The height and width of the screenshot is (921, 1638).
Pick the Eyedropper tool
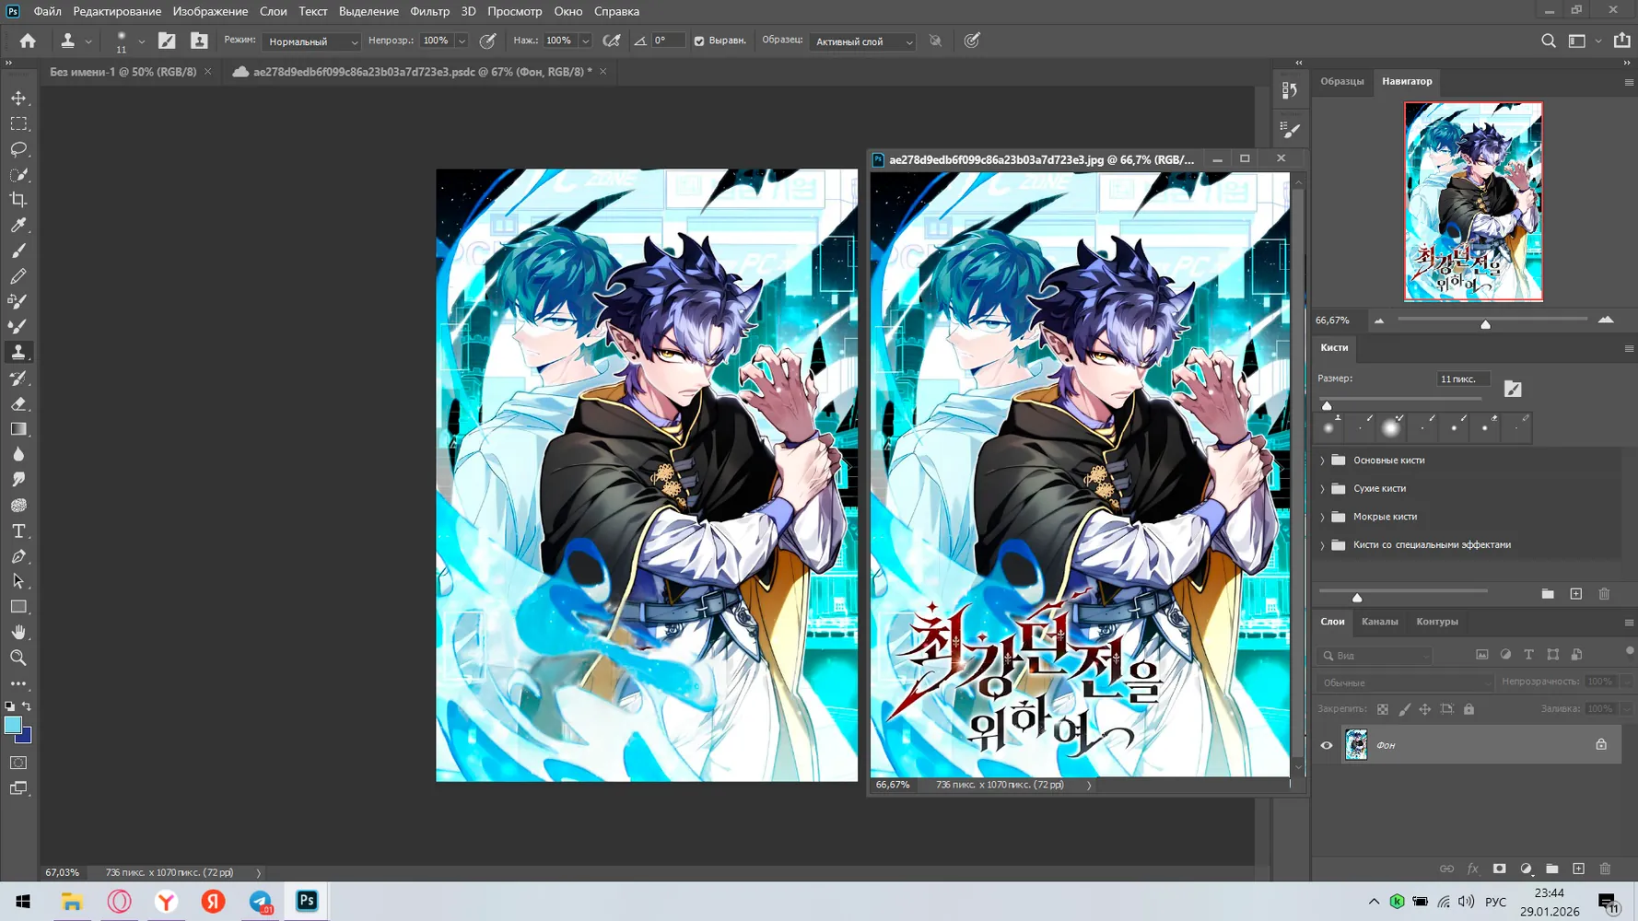[18, 225]
